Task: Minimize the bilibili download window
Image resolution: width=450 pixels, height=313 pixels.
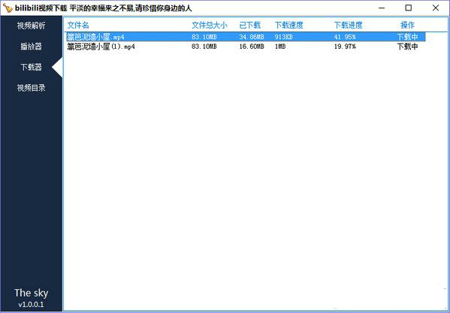Action: [x=382, y=8]
